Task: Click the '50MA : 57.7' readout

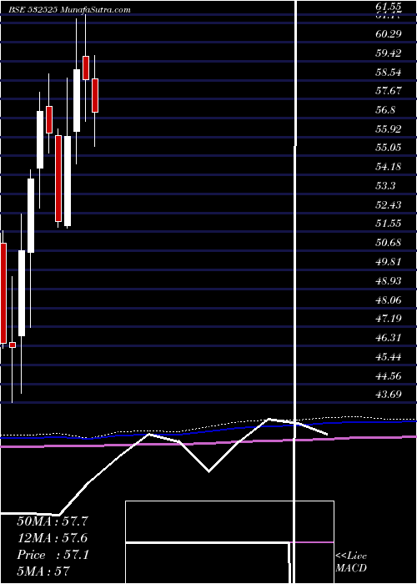Action: click(x=52, y=521)
